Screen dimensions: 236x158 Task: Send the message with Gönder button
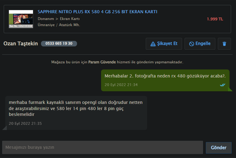point(218,148)
